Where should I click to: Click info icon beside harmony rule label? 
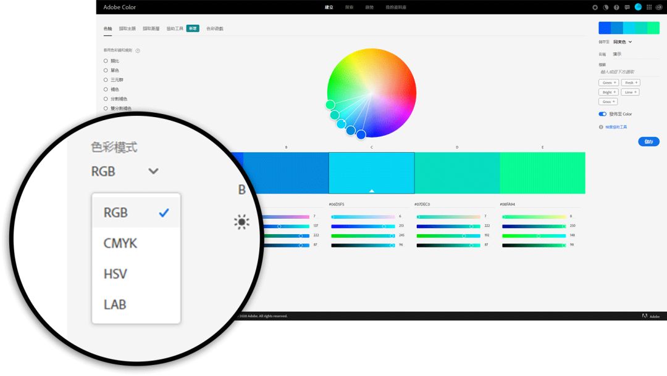click(x=138, y=51)
